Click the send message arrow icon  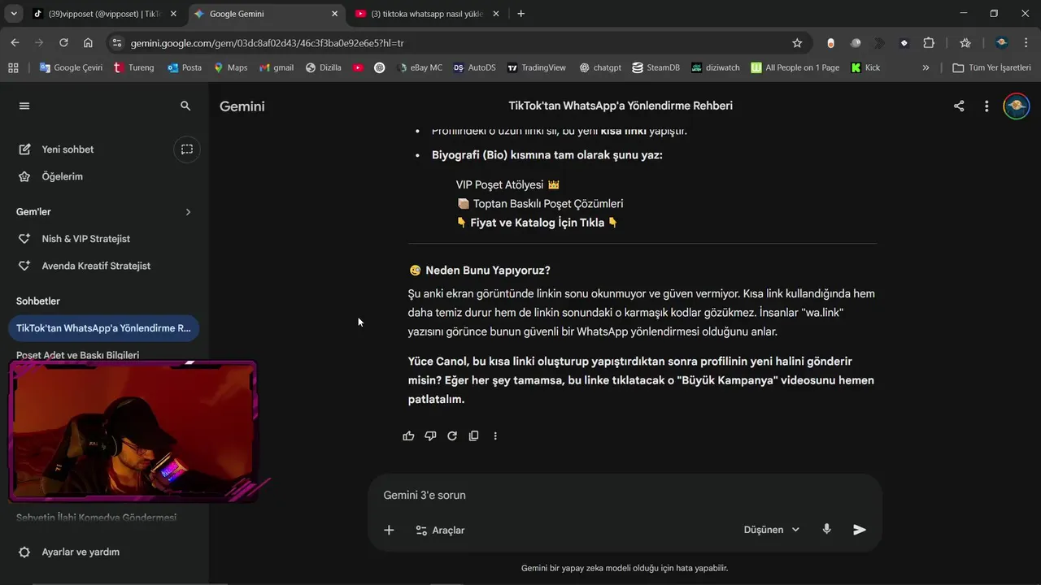[x=860, y=530]
